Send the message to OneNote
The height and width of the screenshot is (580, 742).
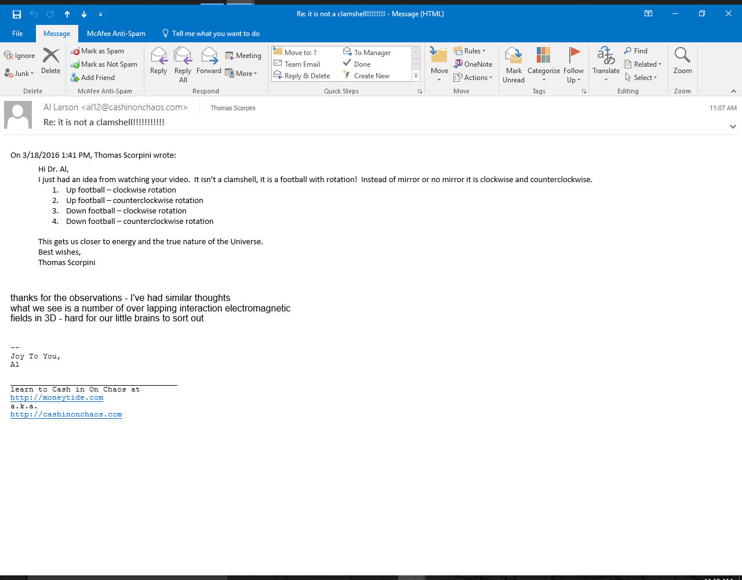point(473,64)
